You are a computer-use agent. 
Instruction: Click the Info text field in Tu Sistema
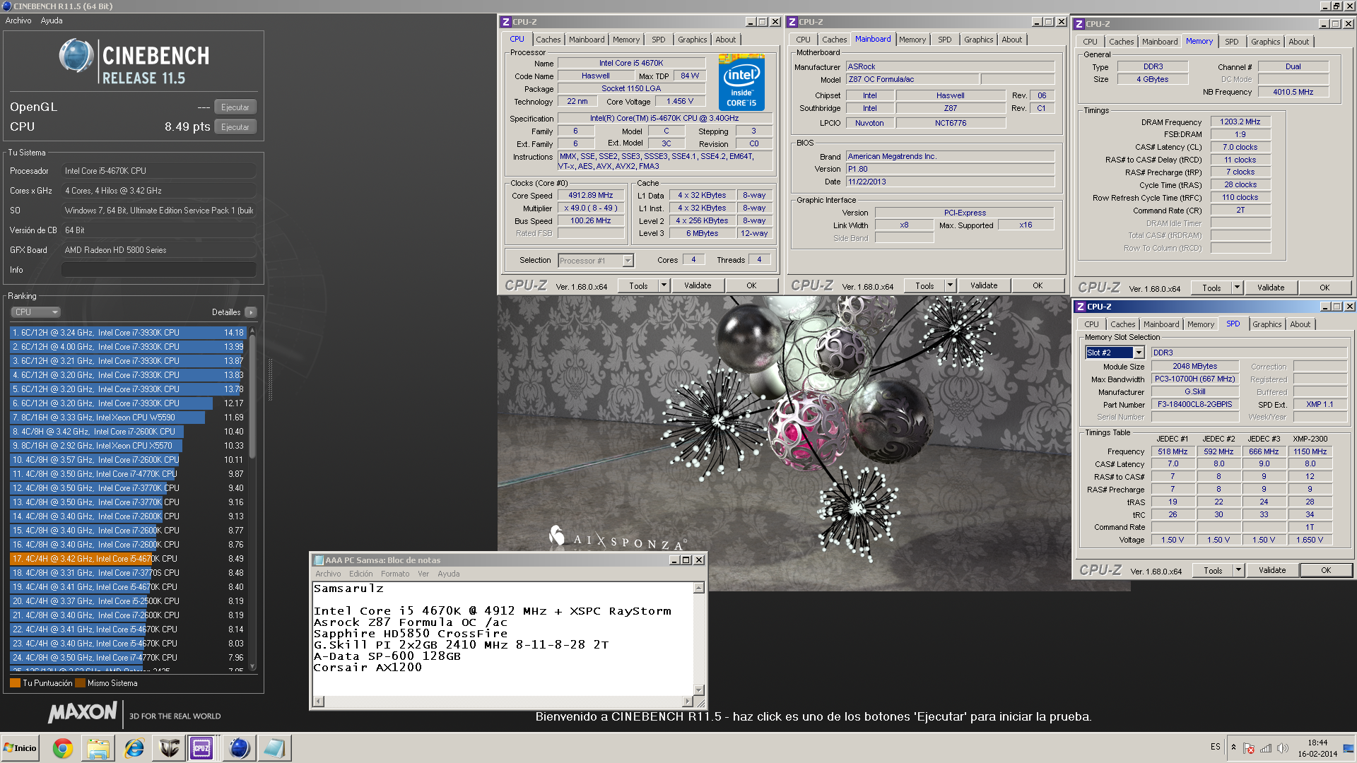click(159, 270)
